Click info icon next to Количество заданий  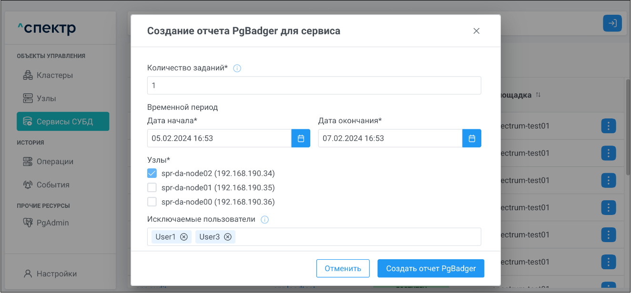coord(237,68)
